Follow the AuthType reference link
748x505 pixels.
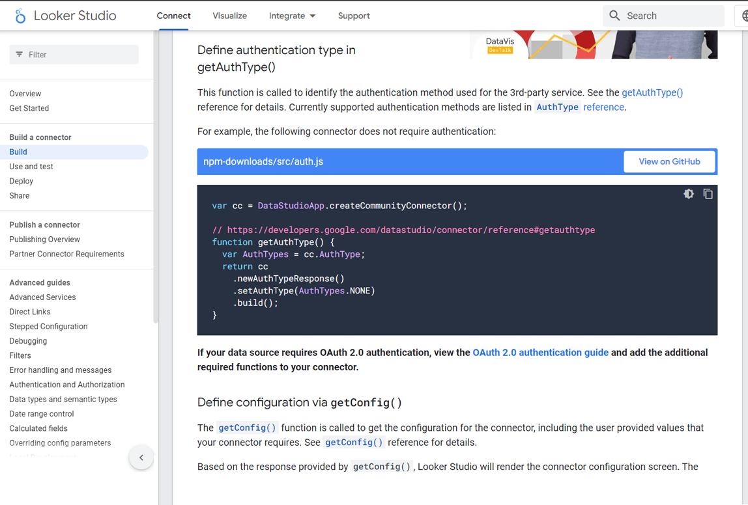(580, 107)
